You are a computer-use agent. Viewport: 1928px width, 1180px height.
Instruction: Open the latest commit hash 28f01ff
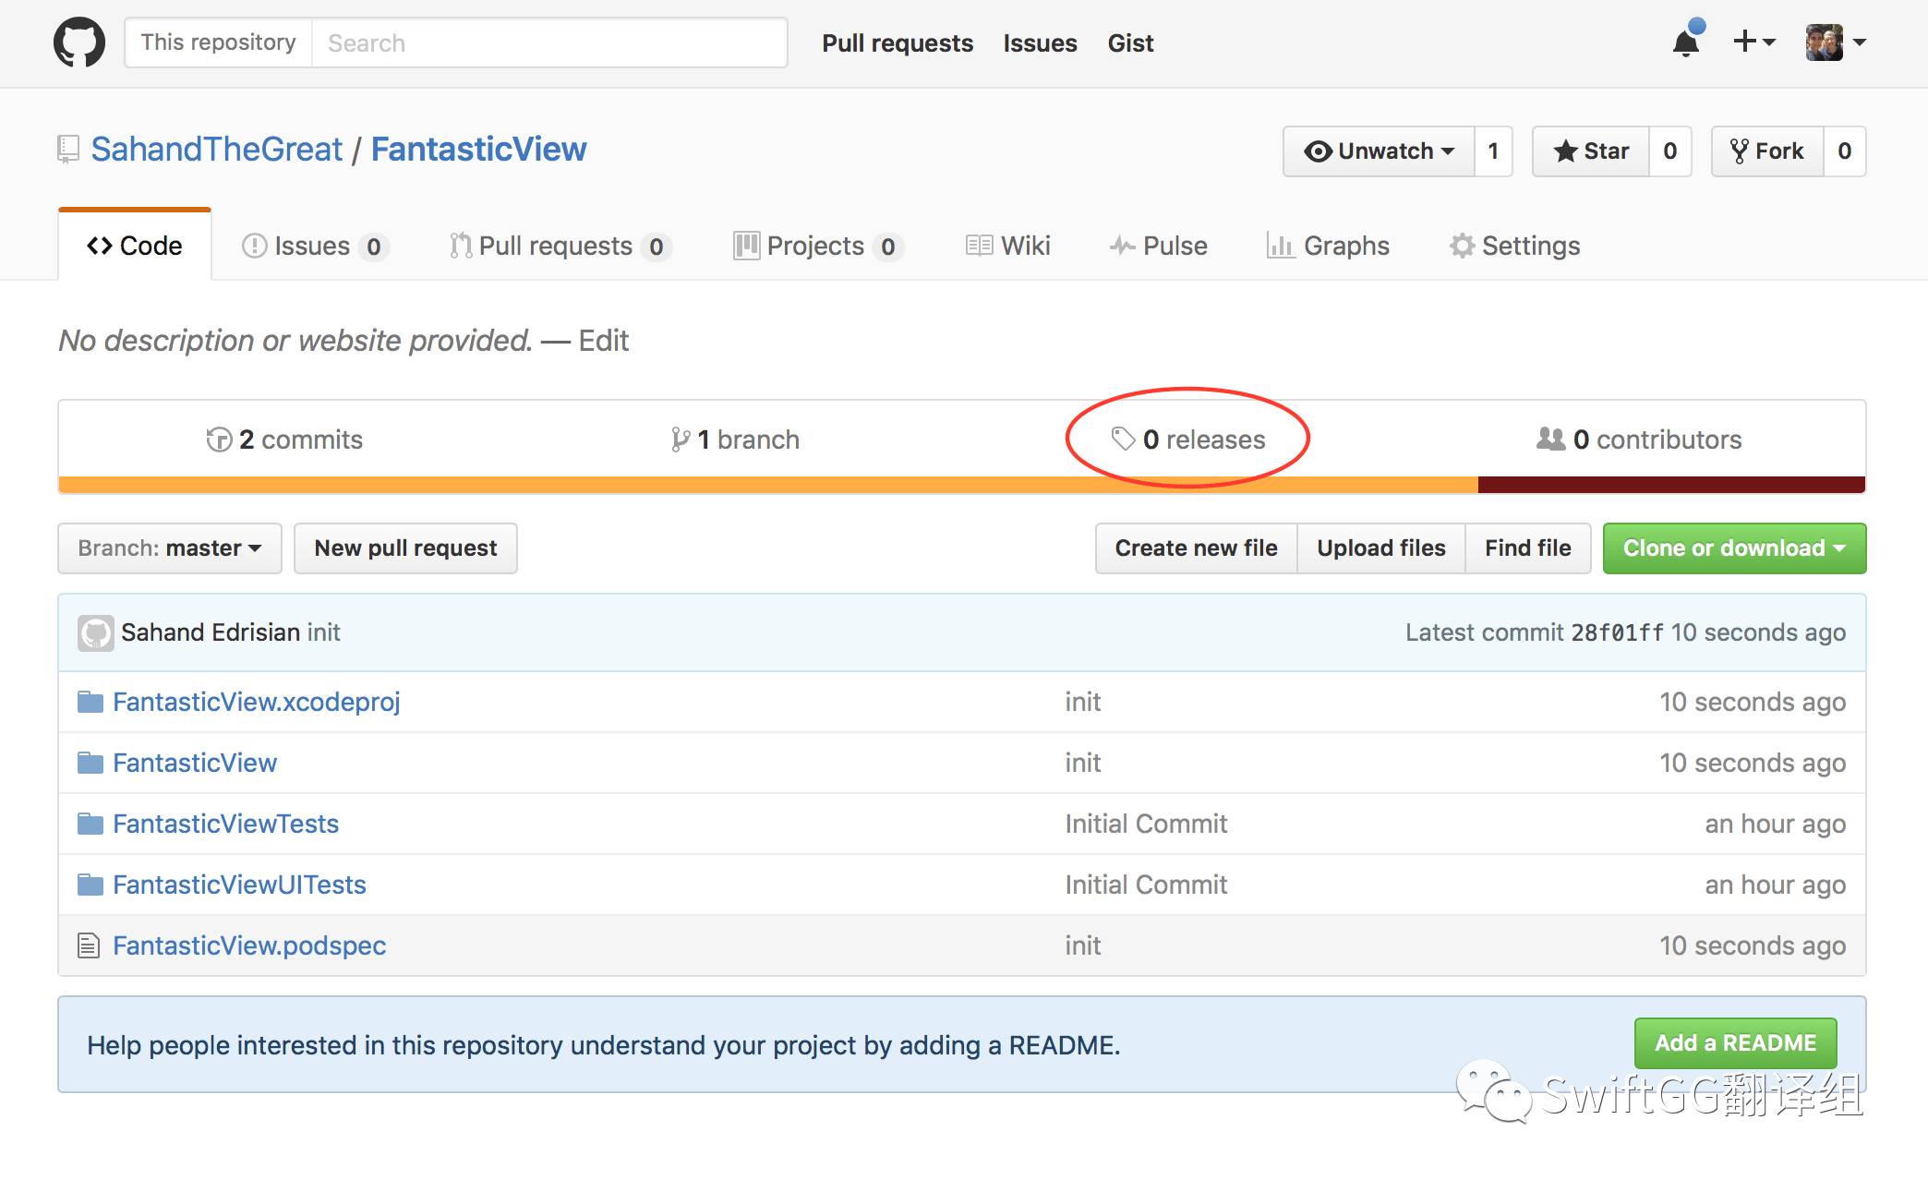pos(1618,632)
